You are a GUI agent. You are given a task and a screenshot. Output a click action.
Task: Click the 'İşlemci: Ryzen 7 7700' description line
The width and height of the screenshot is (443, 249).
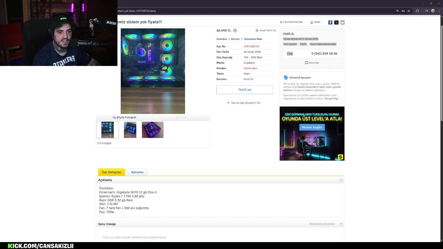[122, 196]
